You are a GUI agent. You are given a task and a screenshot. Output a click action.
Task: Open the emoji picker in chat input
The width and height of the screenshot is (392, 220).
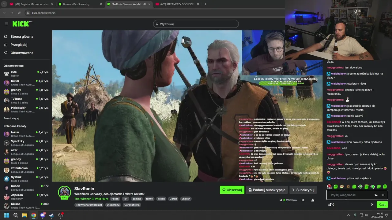click(383, 195)
